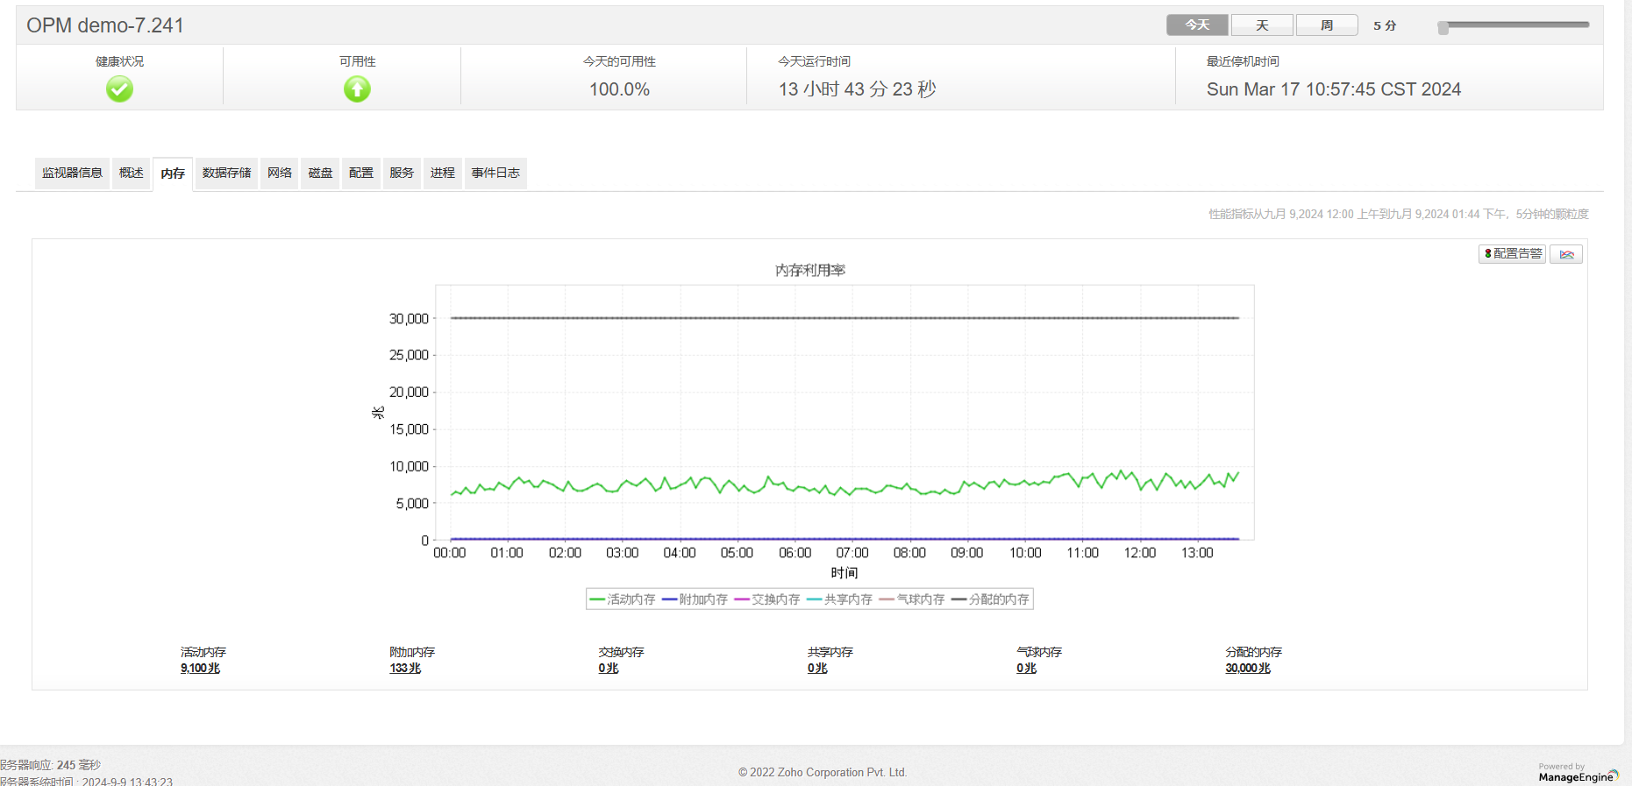Click the OPM demo-7.241 device title
1632x786 pixels.
coord(105,25)
